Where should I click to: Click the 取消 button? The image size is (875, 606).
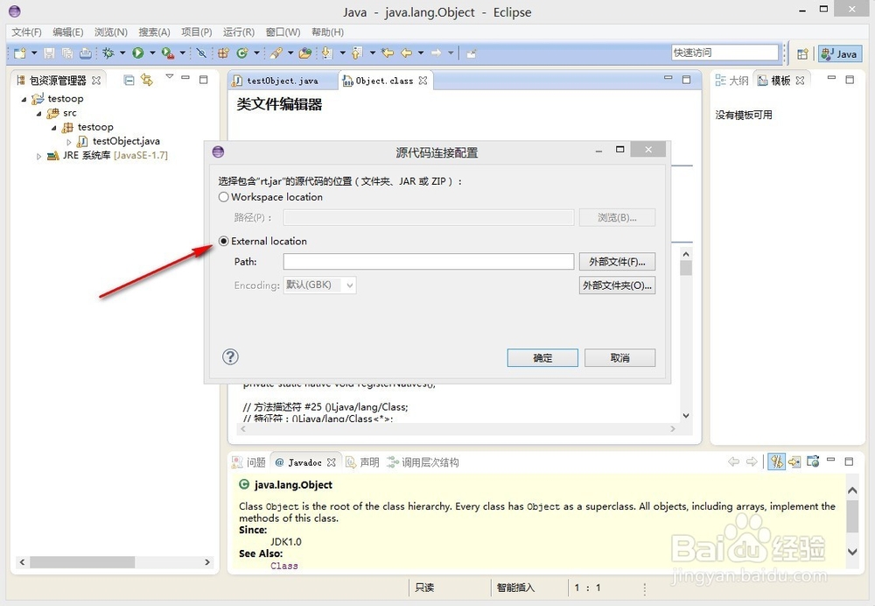click(619, 357)
